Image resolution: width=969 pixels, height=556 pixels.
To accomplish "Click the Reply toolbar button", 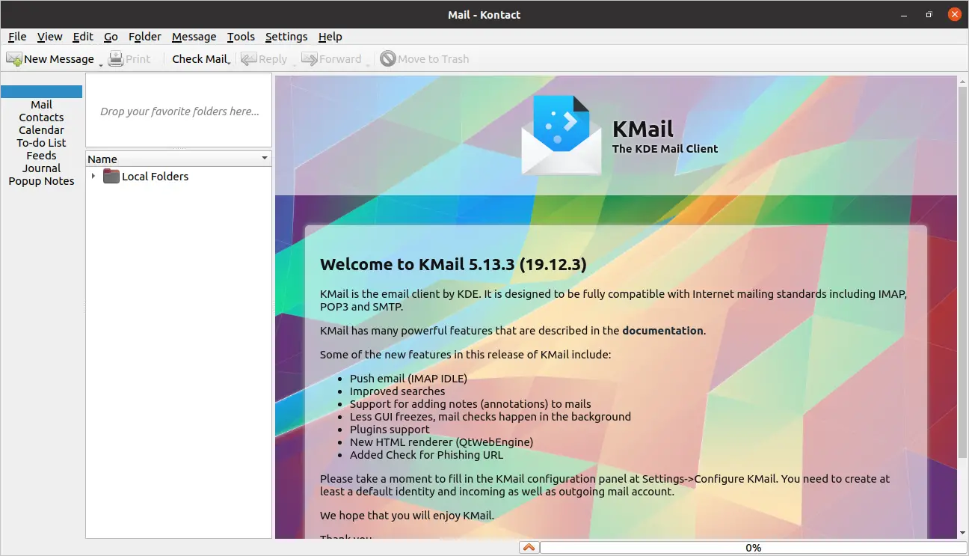I will (264, 58).
